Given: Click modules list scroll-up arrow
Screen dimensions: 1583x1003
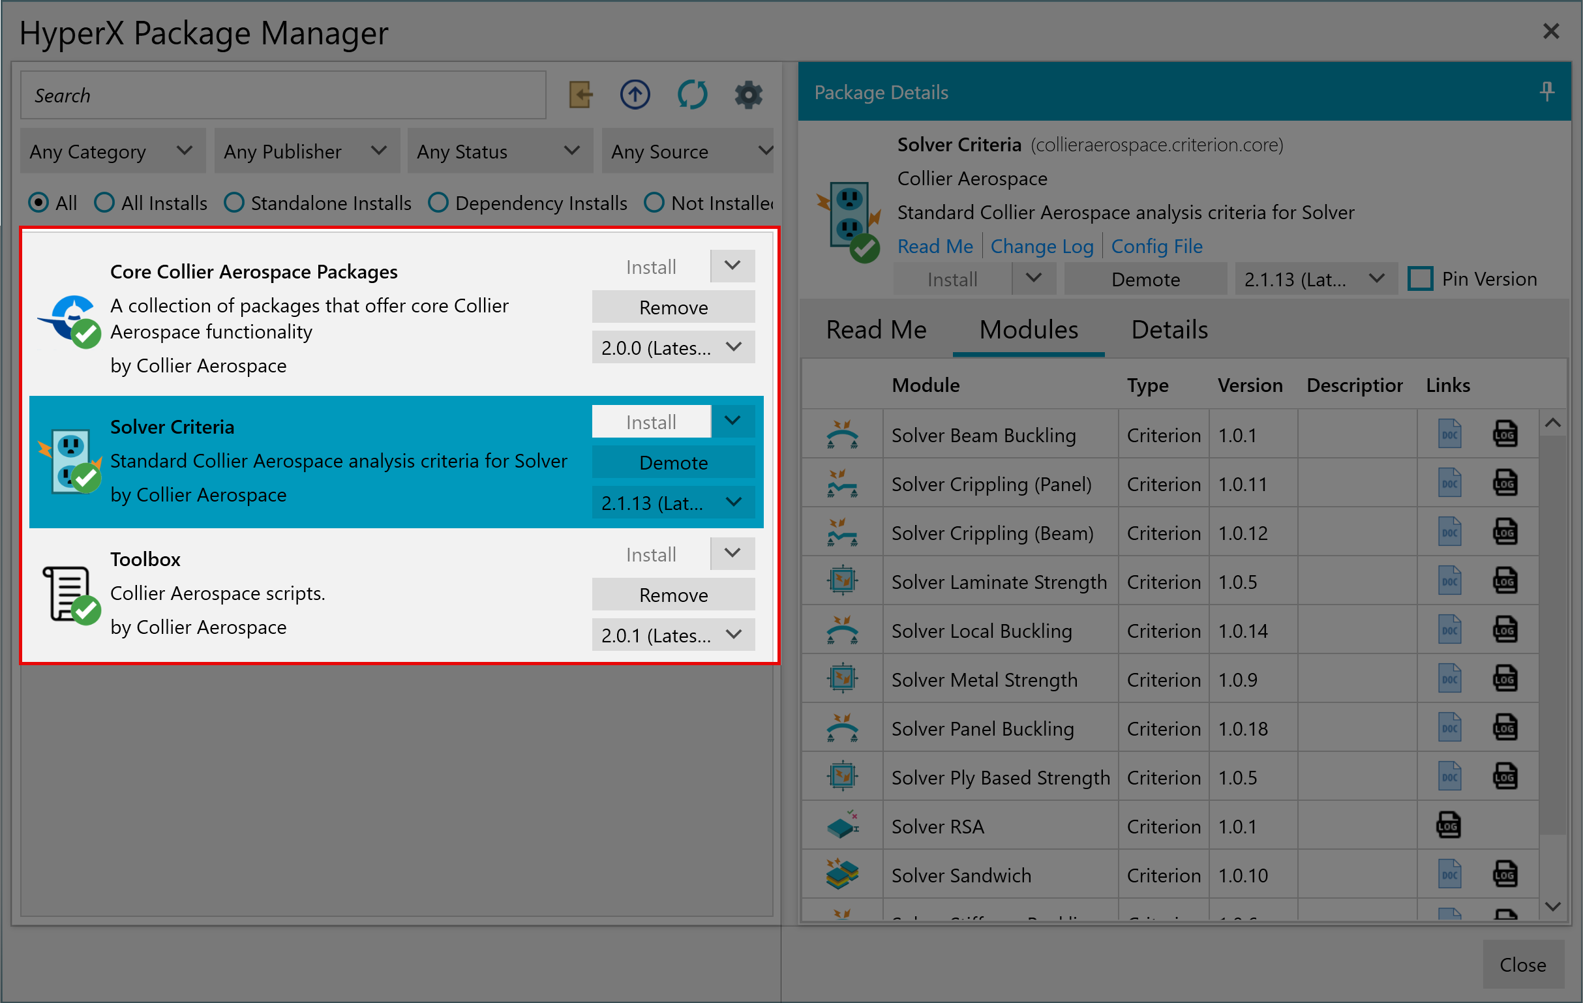Looking at the screenshot, I should [1553, 423].
